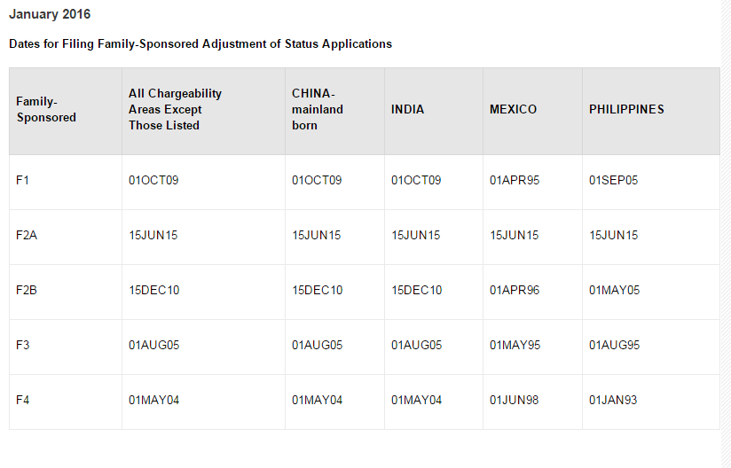
Task: Click the All Chargeability Areas header
Action: click(176, 109)
